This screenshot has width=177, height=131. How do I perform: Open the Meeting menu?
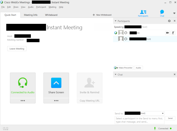(52, 7)
